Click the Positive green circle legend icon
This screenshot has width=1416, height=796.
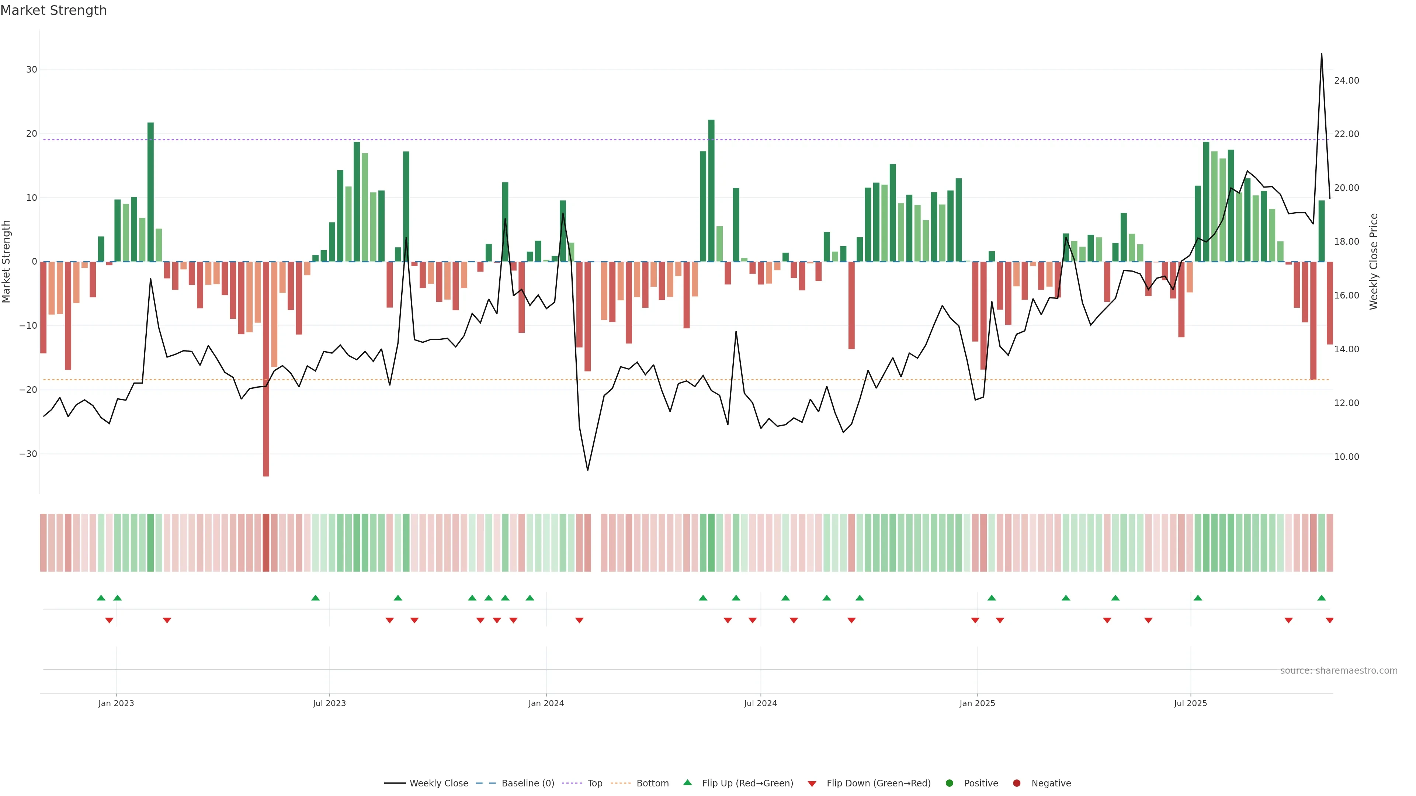click(x=949, y=783)
